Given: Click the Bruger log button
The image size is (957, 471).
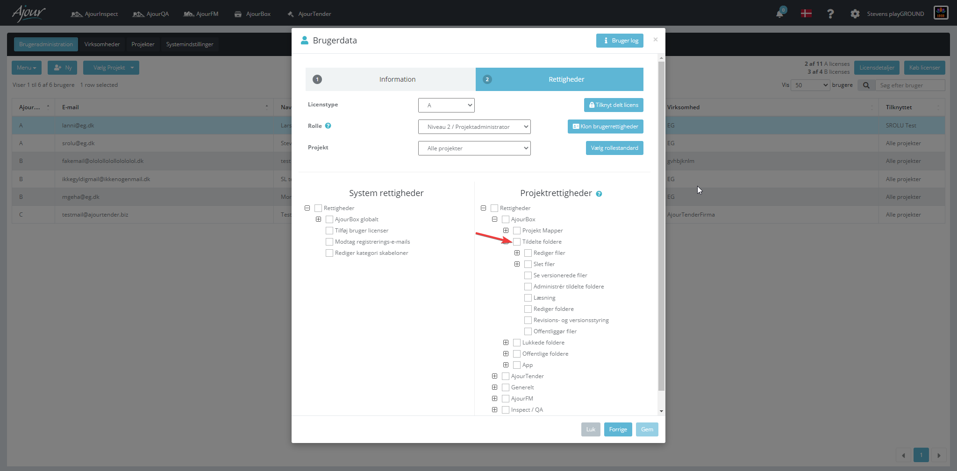Looking at the screenshot, I should [620, 41].
